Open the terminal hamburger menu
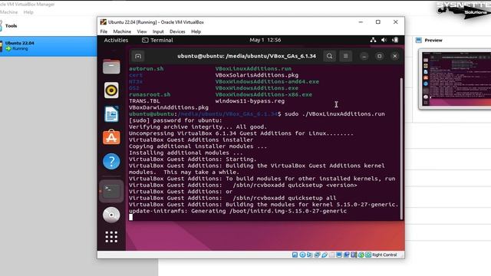This screenshot has width=491, height=276. tap(346, 56)
